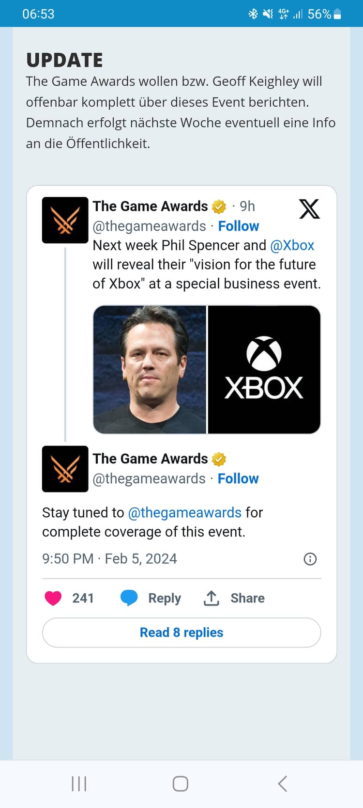
Task: Tap Android back navigation arrow
Action: [283, 783]
